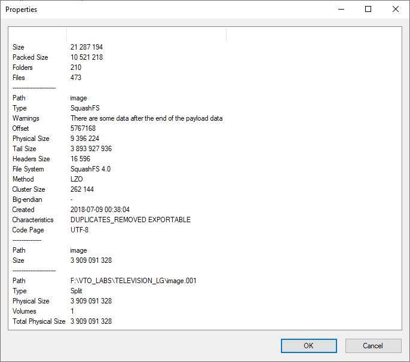The width and height of the screenshot is (410, 362).
Task: Click the Folders count 210
Action: pyautogui.click(x=76, y=68)
